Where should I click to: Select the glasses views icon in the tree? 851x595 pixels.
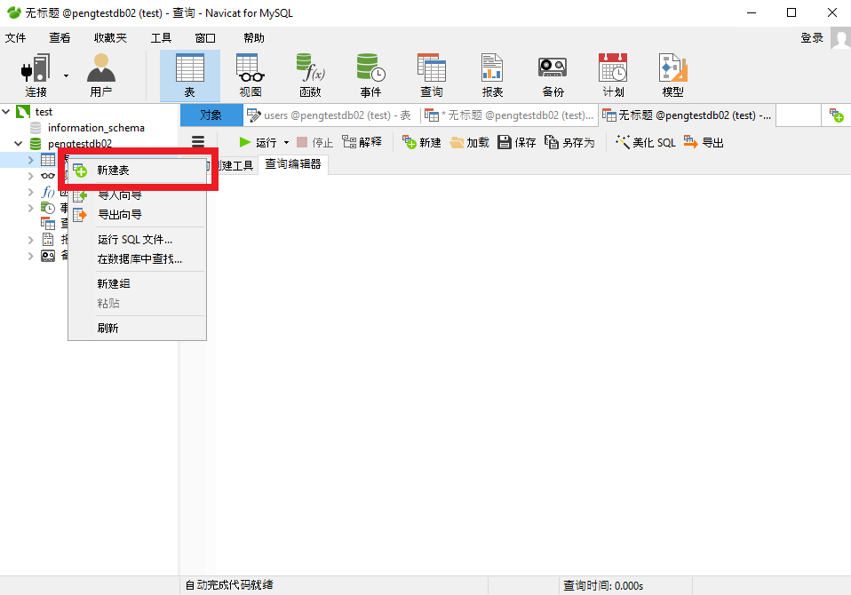[x=48, y=176]
